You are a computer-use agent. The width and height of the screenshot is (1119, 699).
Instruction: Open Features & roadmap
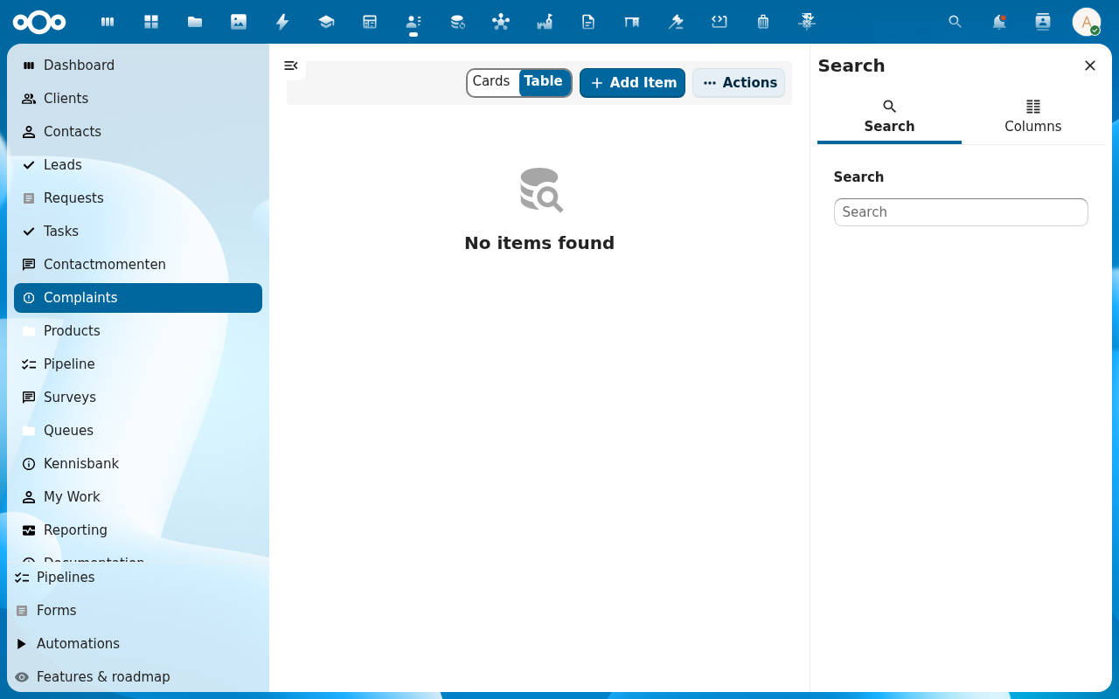[x=138, y=677]
